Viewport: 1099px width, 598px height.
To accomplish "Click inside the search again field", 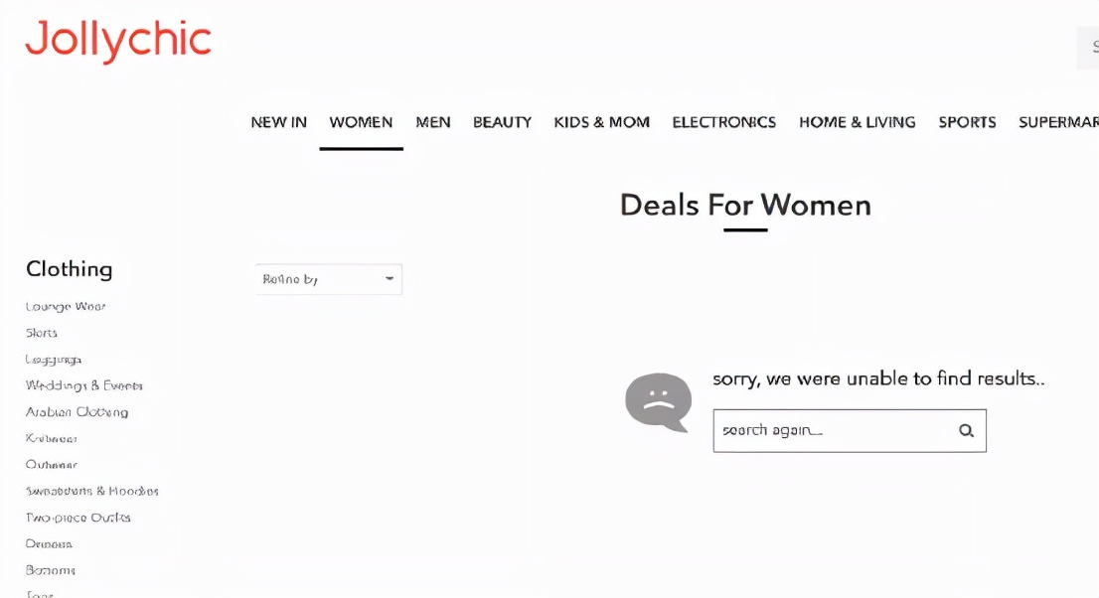I will 830,431.
